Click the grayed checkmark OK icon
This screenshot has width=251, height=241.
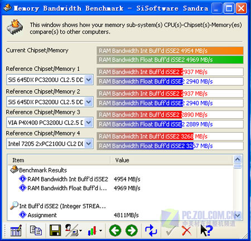pyautogui.click(x=171, y=231)
